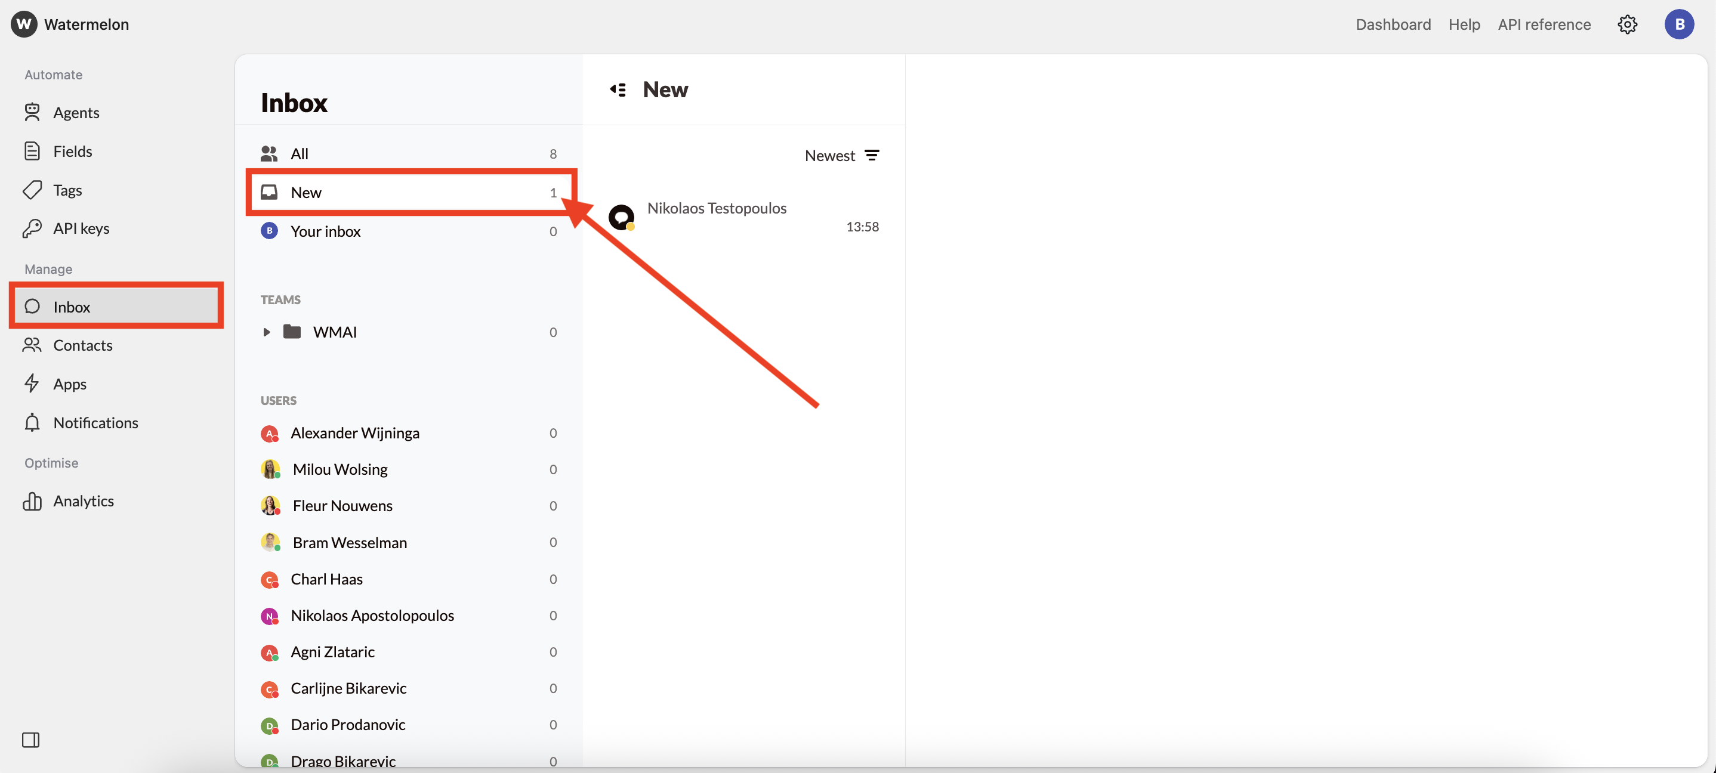Viewport: 1716px width, 773px height.
Task: Toggle the sidebar collapse icon at bottom left
Action: click(x=30, y=740)
